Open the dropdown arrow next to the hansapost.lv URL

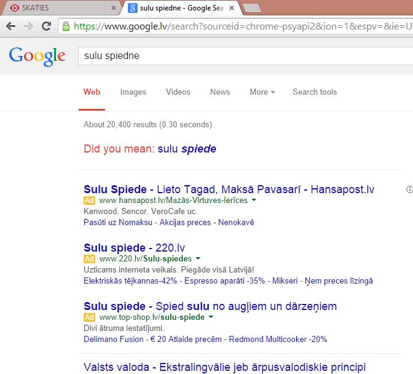[254, 200]
